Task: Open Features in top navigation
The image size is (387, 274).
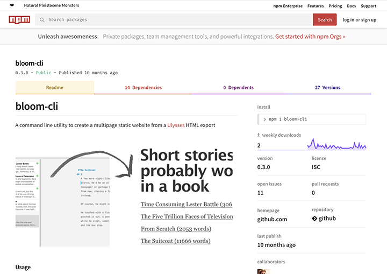Action: coord(316,6)
